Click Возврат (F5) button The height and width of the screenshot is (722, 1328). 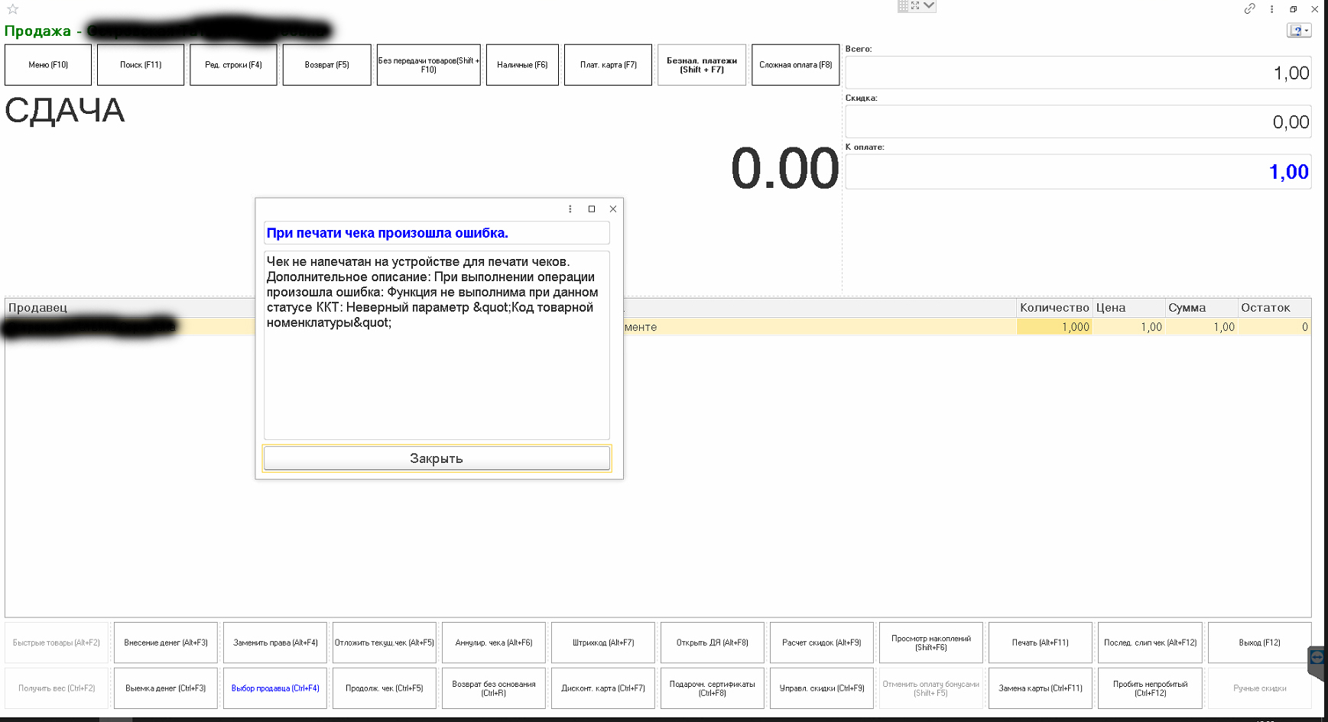point(326,65)
